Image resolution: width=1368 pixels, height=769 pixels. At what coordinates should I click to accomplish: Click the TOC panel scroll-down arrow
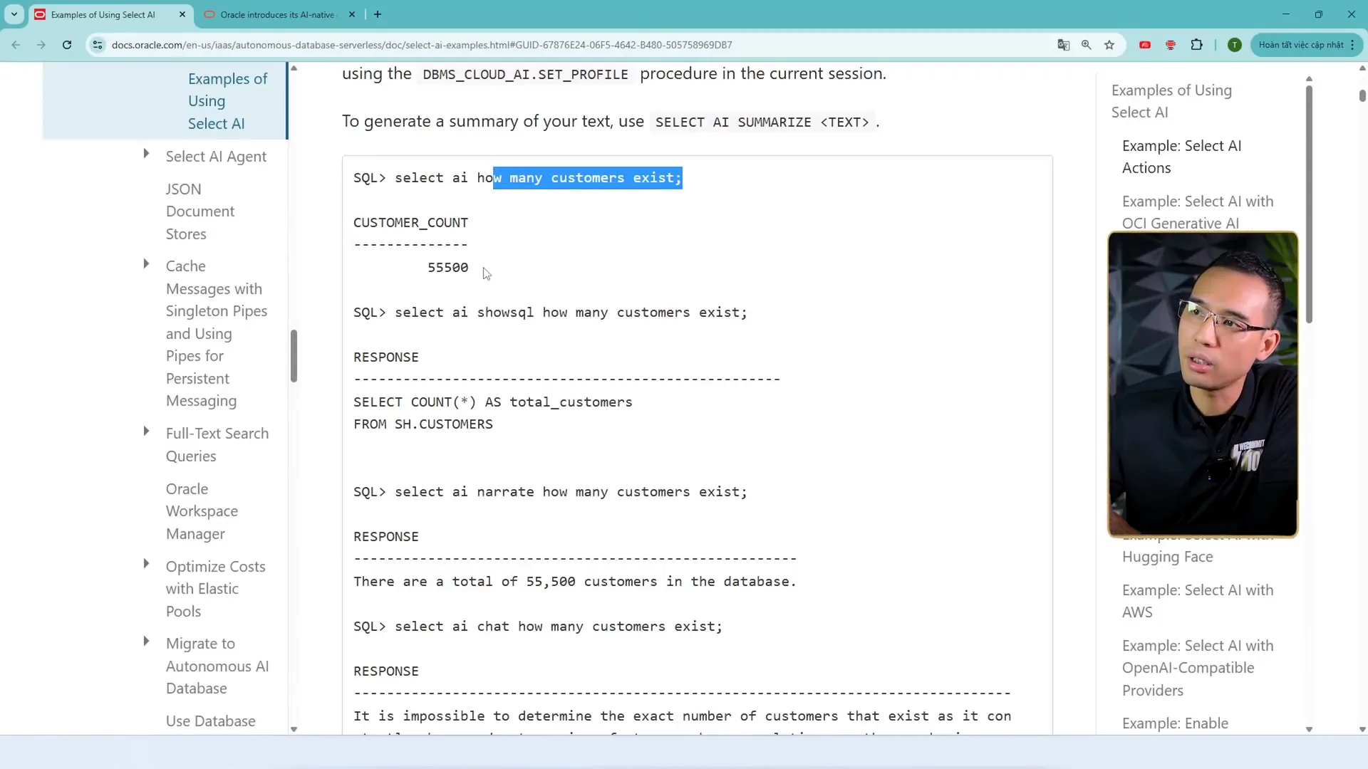tap(1309, 730)
